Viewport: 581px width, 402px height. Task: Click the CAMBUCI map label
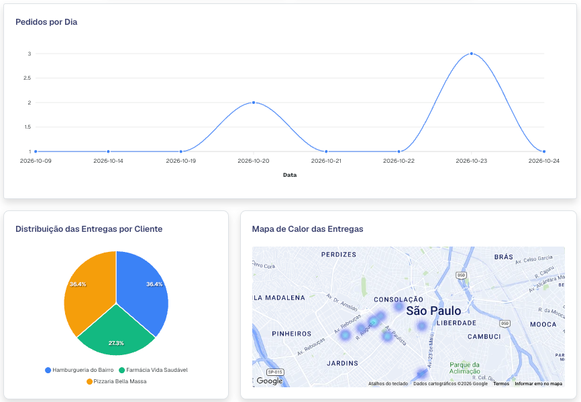[484, 337]
